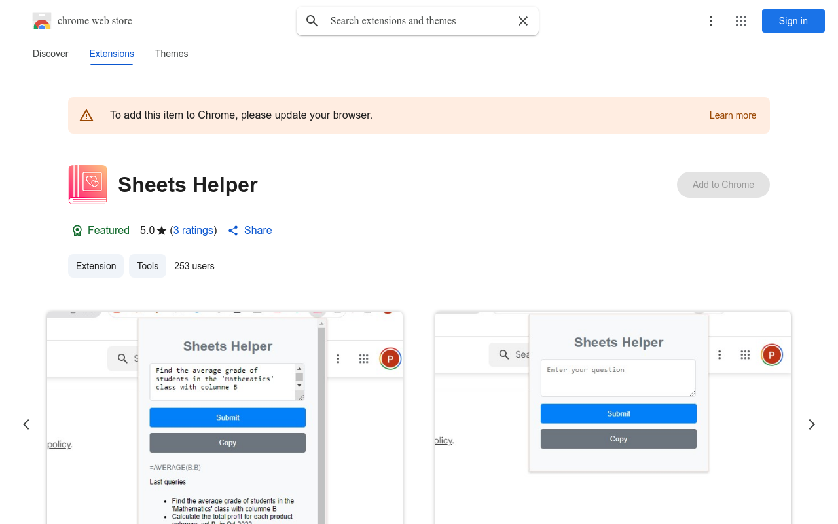Click the Add to Chrome button
This screenshot has height=524, width=838.
click(x=723, y=185)
